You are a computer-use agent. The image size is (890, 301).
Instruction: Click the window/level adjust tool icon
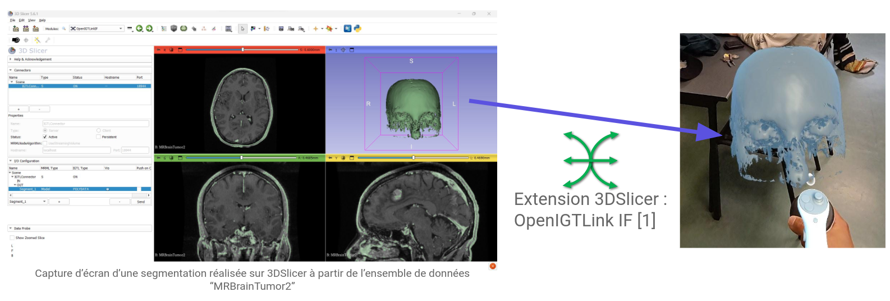click(253, 29)
